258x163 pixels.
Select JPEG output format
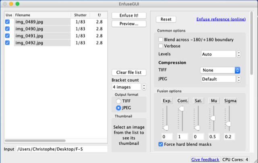119,108
